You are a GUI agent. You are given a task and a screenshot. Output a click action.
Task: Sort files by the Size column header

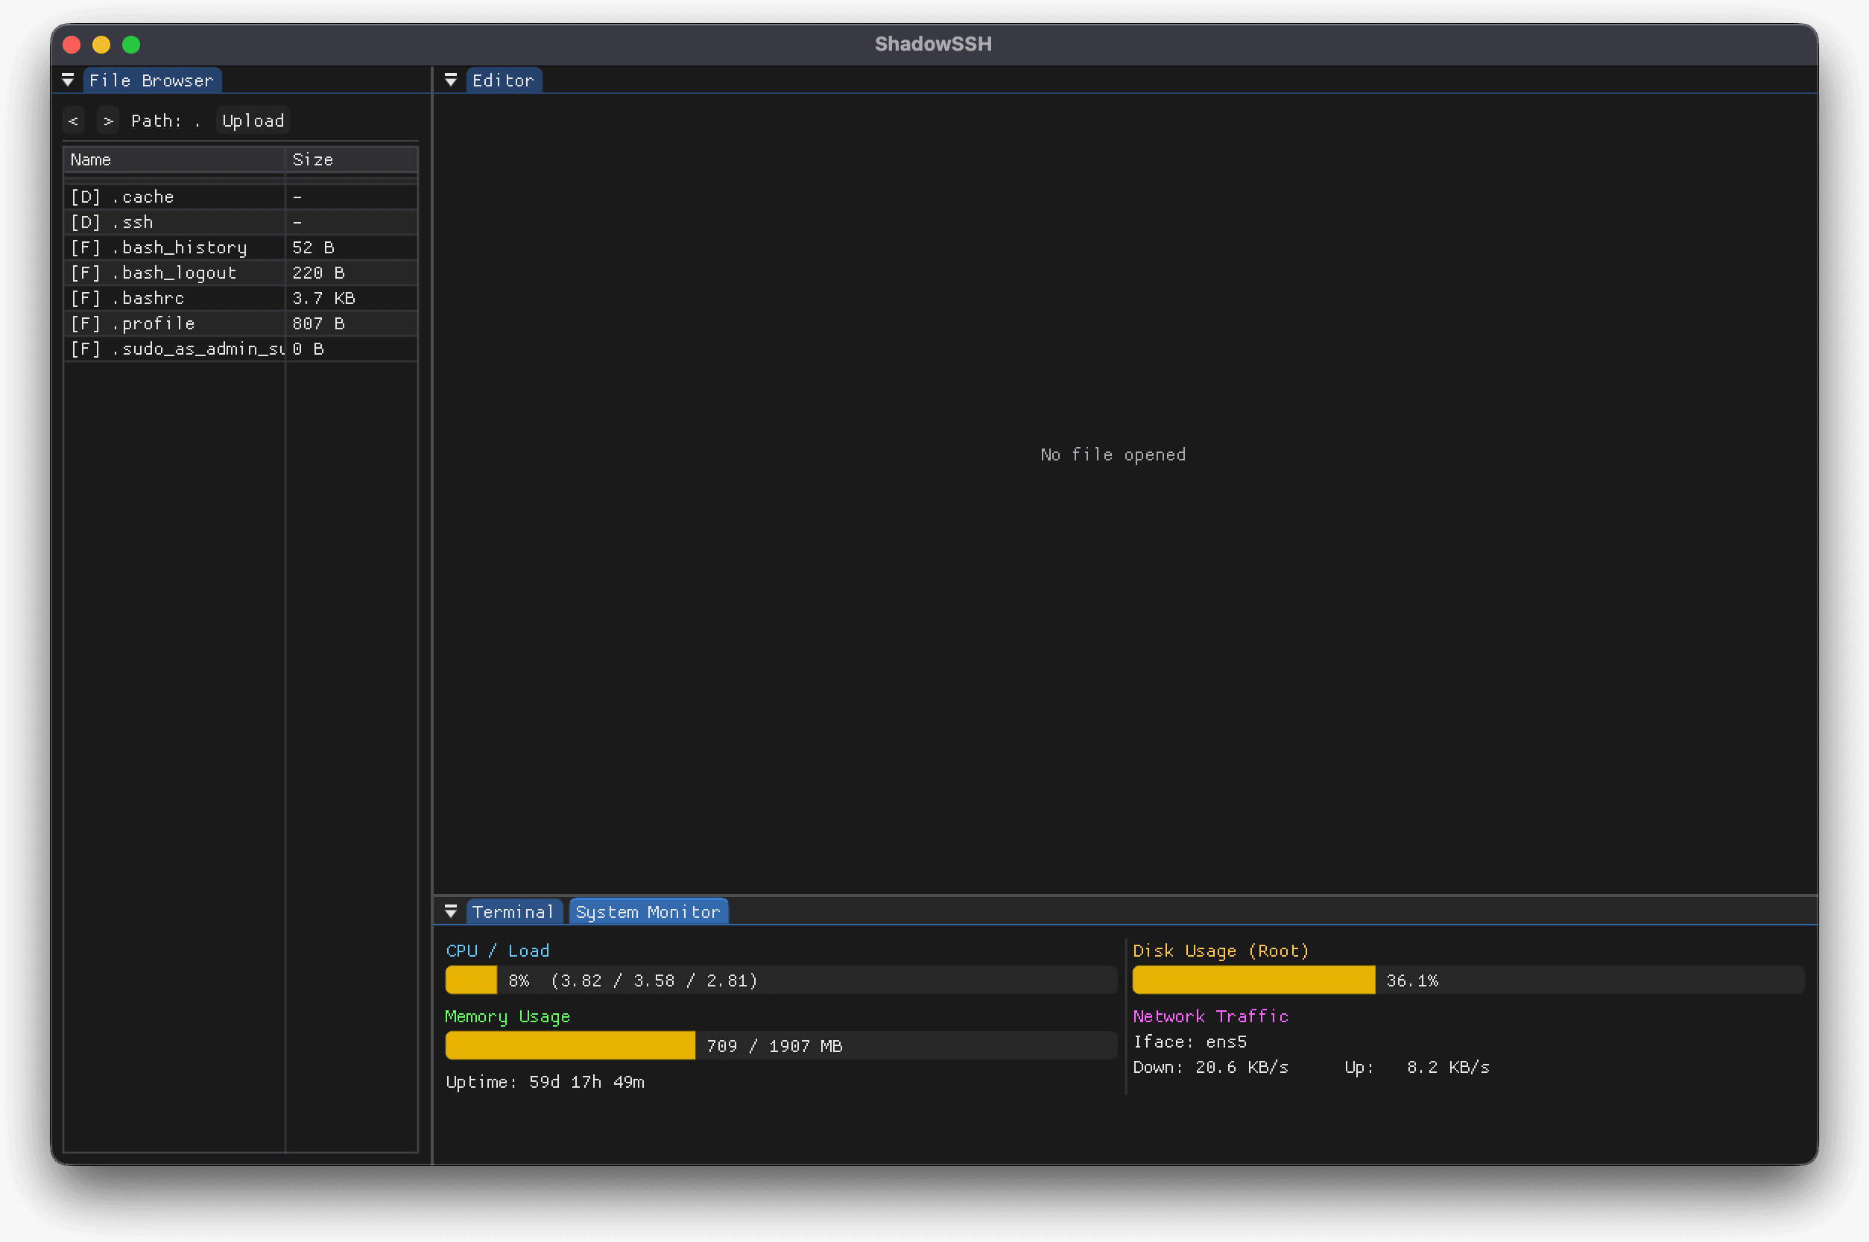click(351, 159)
